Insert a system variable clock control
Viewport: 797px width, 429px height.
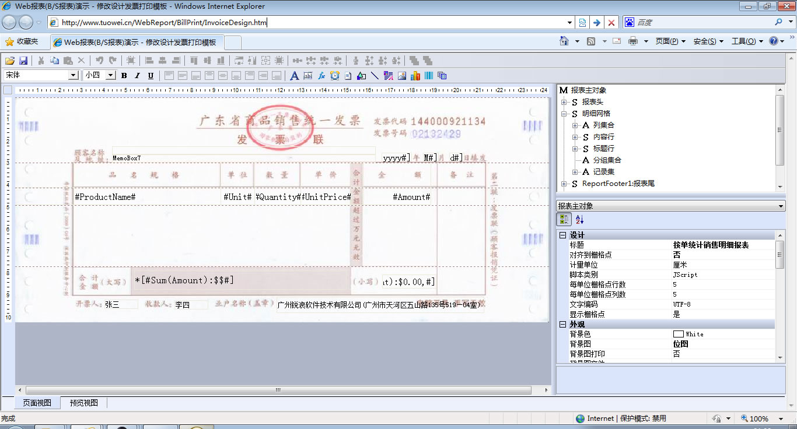(334, 75)
